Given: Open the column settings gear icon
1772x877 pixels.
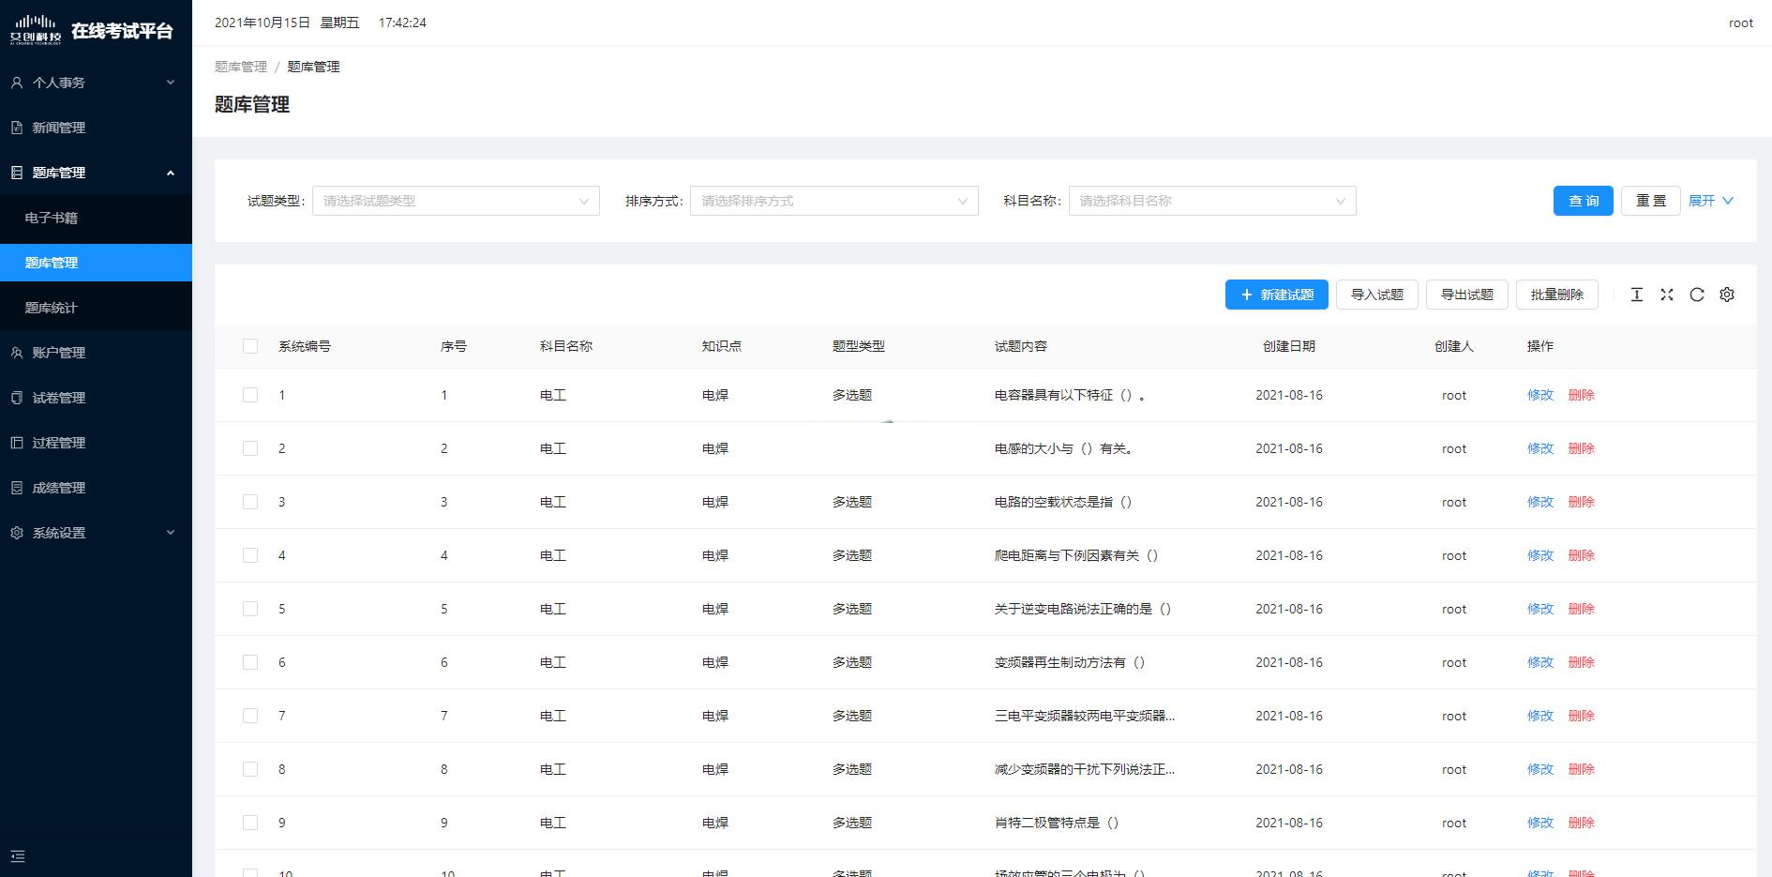Looking at the screenshot, I should (x=1726, y=295).
